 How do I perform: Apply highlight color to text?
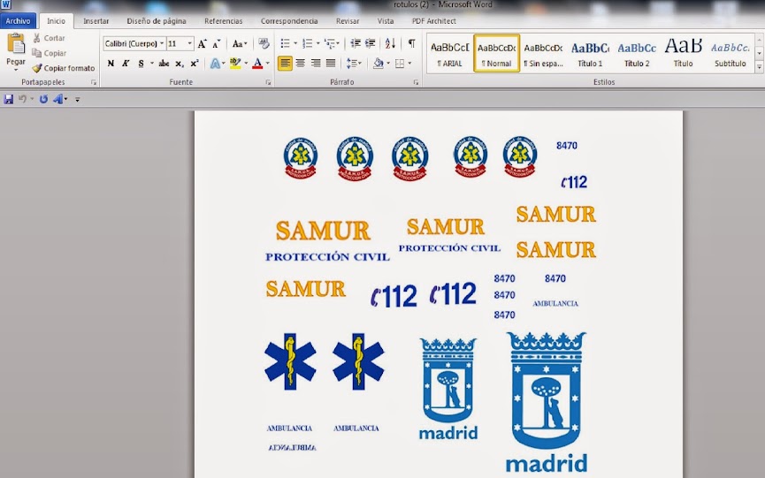point(235,64)
